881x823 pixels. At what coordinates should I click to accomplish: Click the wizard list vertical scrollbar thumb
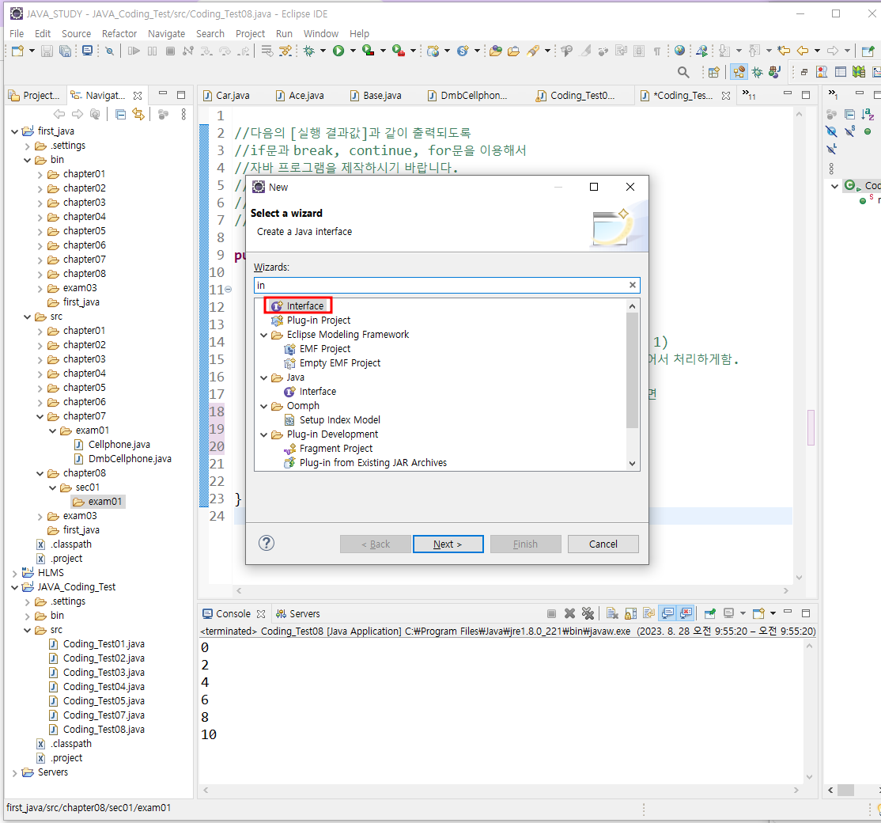632,370
